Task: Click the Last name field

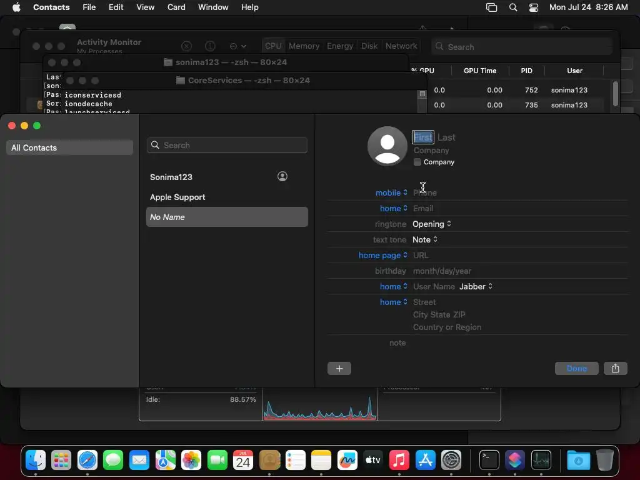Action: point(446,137)
